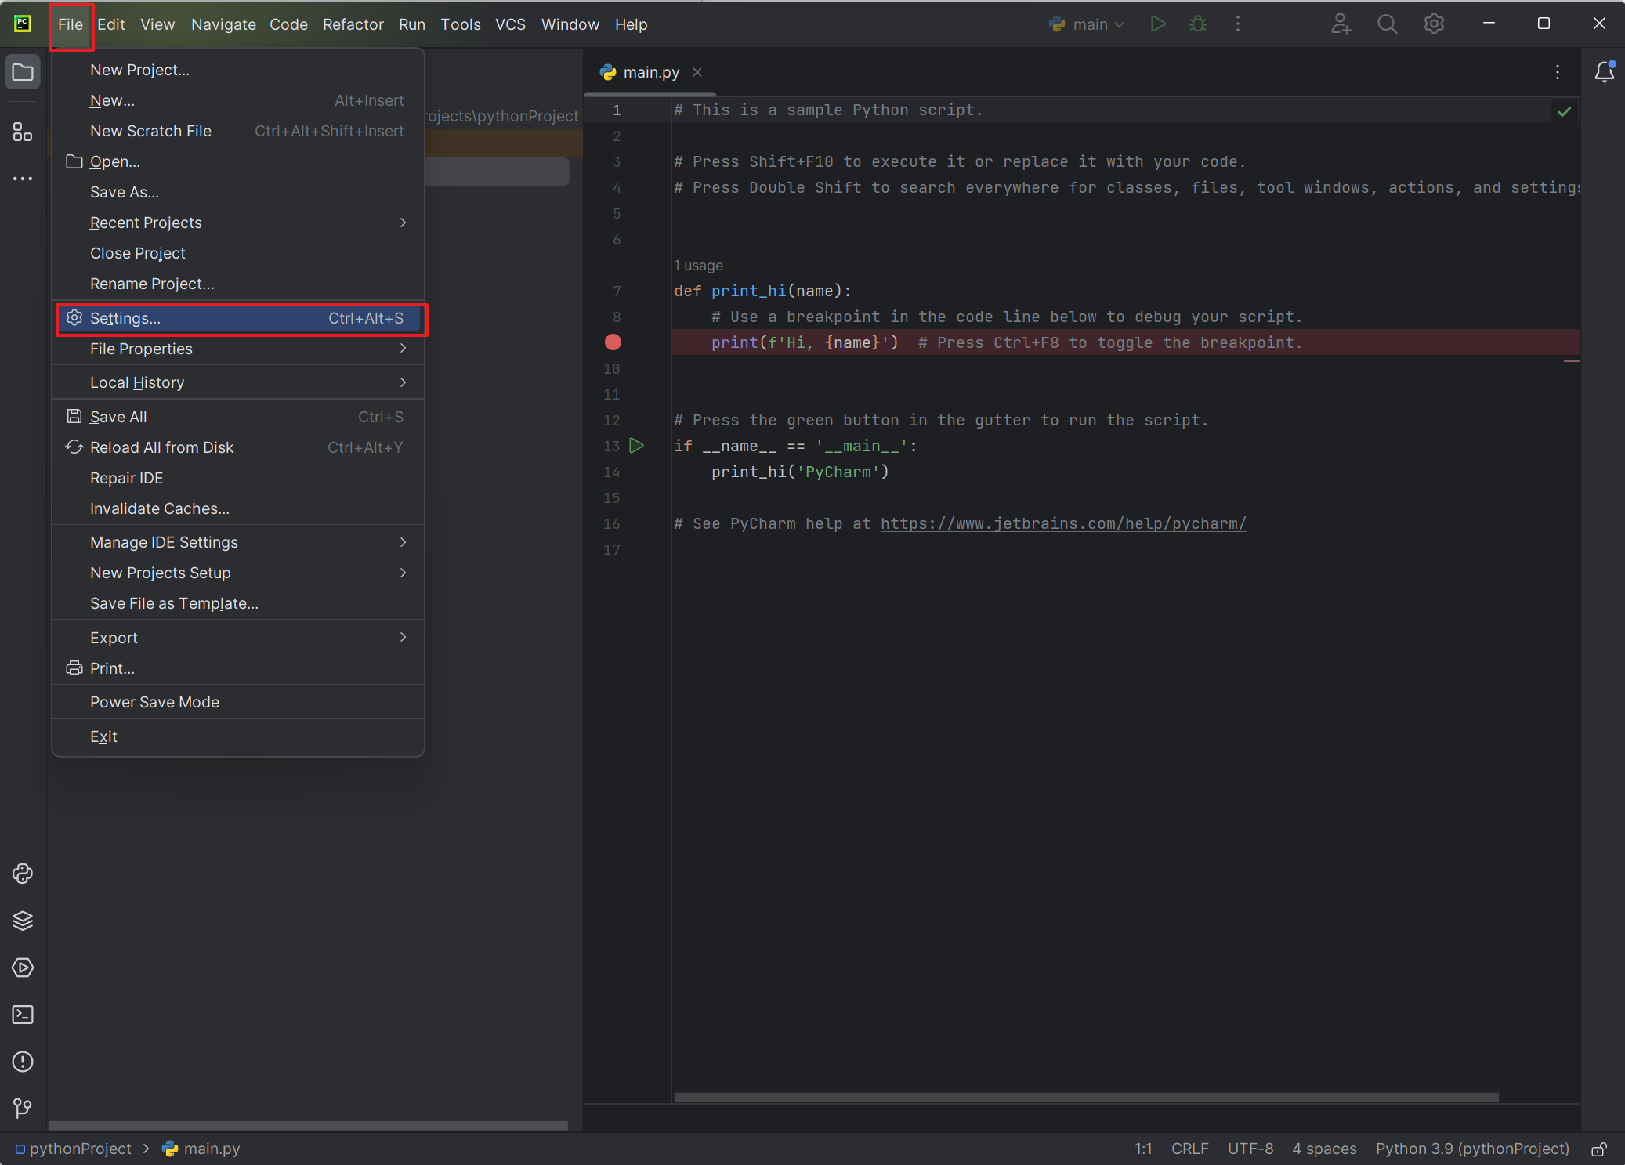Open the Git version control panel

pyautogui.click(x=23, y=1108)
